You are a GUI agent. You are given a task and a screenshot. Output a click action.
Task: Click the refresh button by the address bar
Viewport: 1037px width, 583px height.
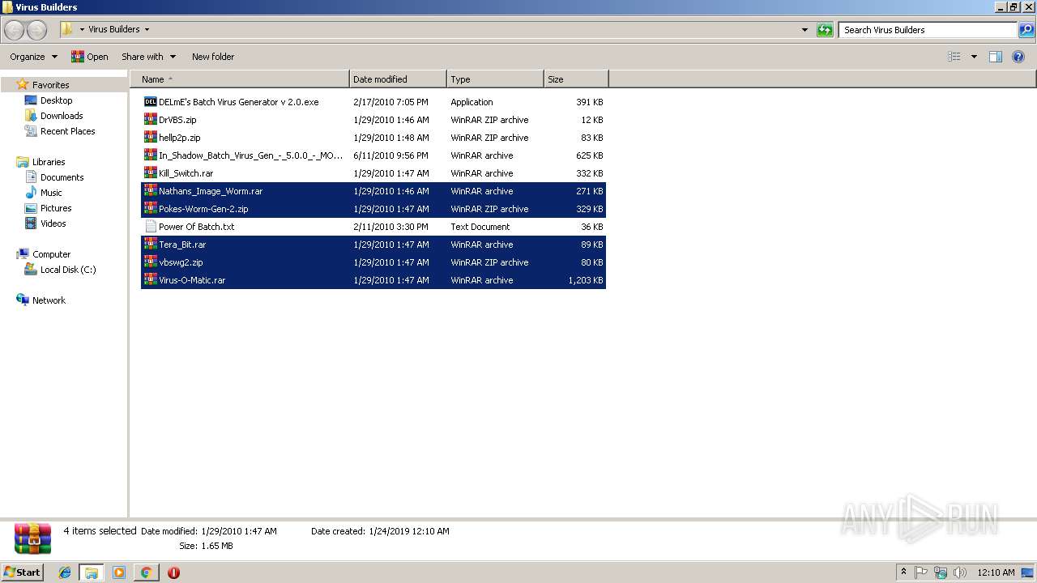click(x=825, y=30)
